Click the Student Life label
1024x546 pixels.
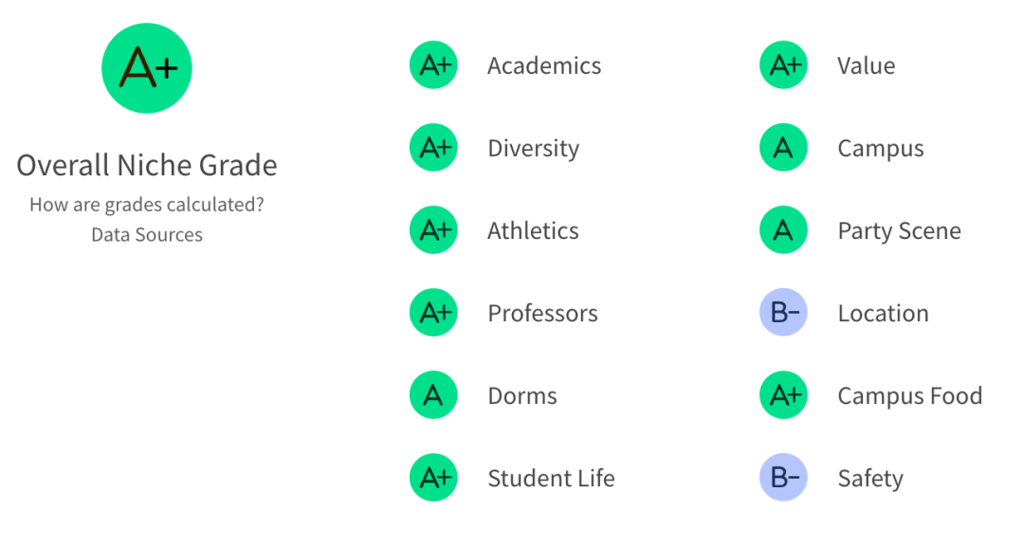(551, 479)
